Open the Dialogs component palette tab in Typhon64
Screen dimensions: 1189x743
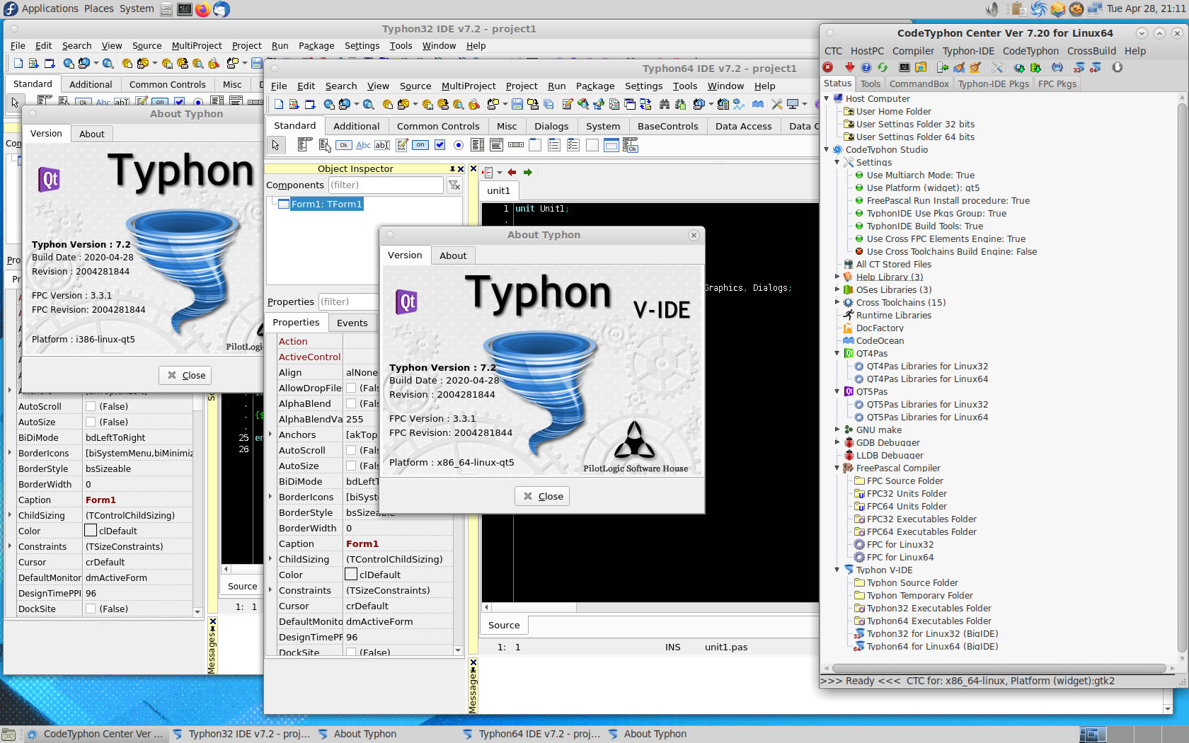point(551,126)
